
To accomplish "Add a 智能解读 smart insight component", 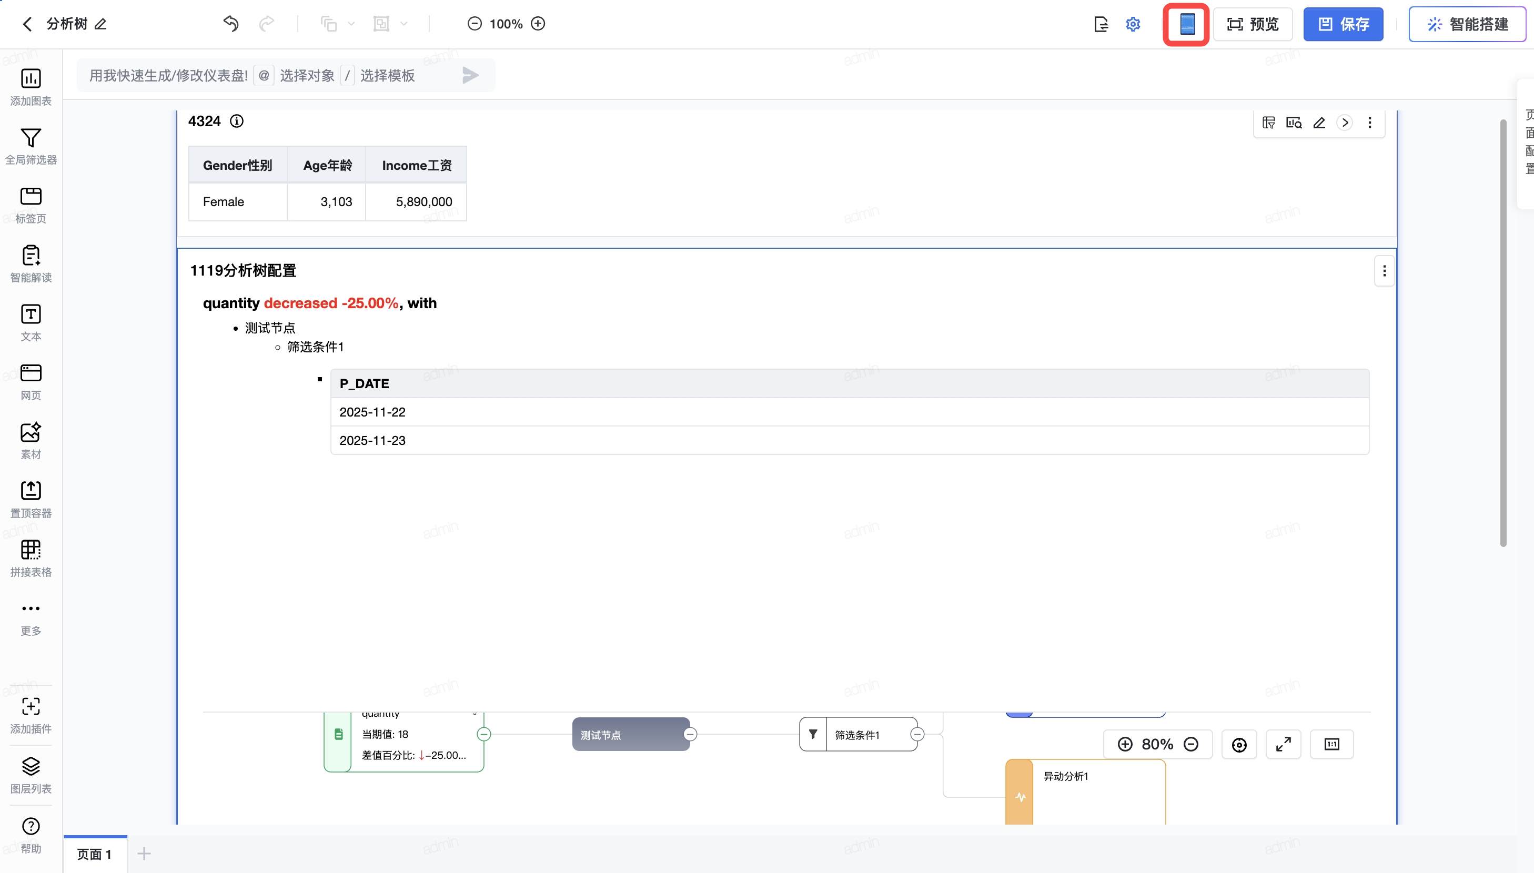I will 31,263.
